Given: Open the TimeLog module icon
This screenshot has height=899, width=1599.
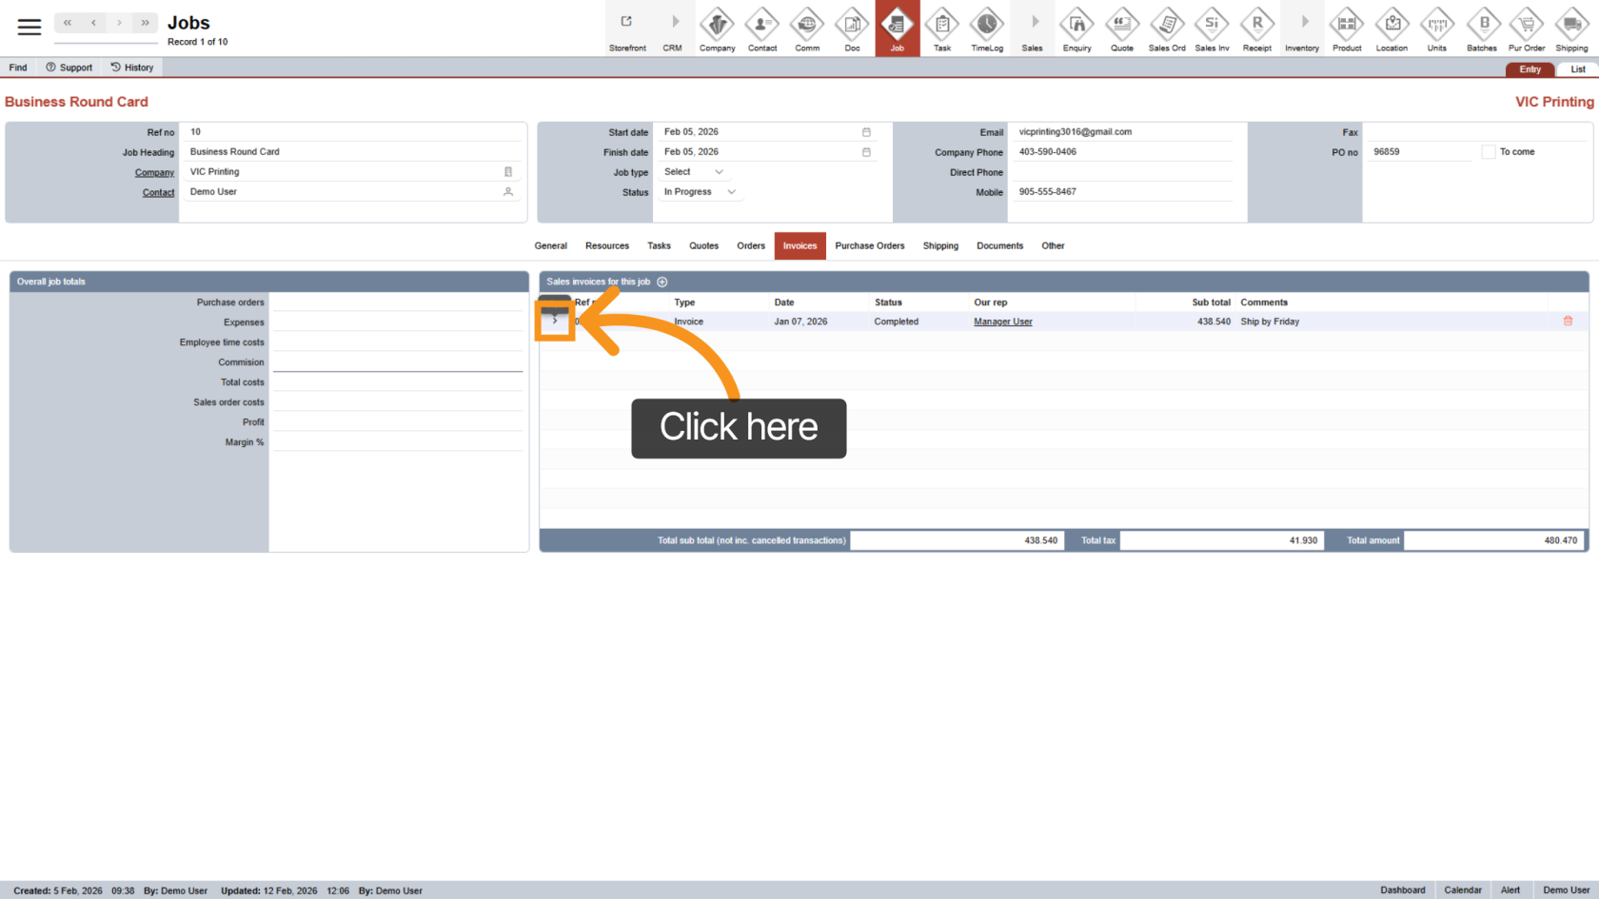Looking at the screenshot, I should click(986, 29).
